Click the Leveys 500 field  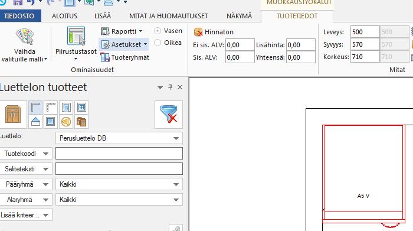pyautogui.click(x=365, y=32)
